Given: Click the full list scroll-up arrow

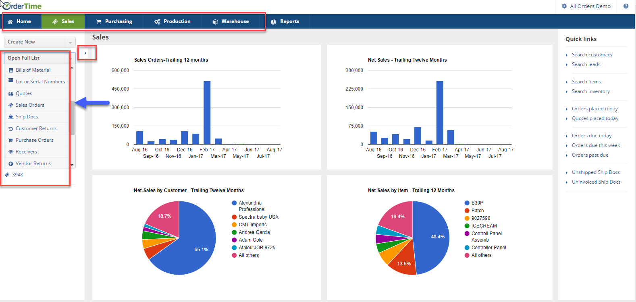Looking at the screenshot, I should [x=72, y=68].
